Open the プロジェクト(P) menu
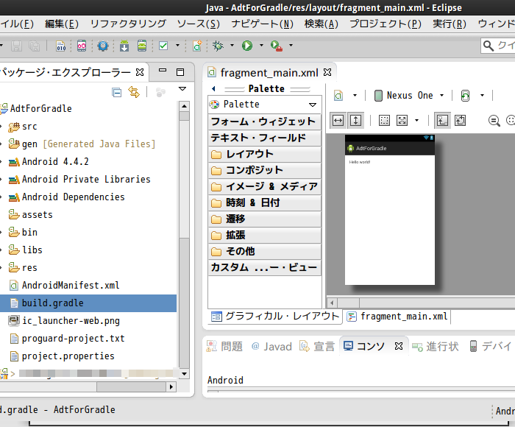The height and width of the screenshot is (427, 515). pyautogui.click(x=386, y=24)
